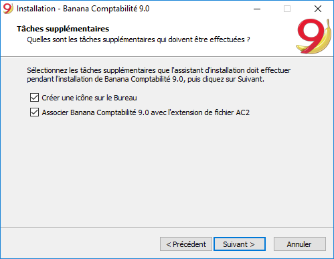Uncheck the Créer une icône sur le Bureau box

[34, 98]
